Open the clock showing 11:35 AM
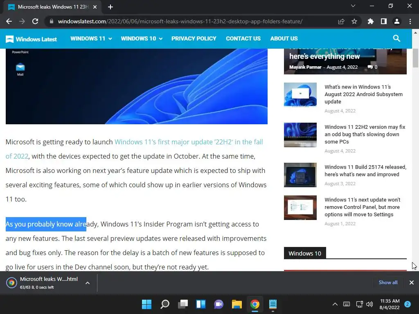This screenshot has width=419, height=314. [390, 304]
